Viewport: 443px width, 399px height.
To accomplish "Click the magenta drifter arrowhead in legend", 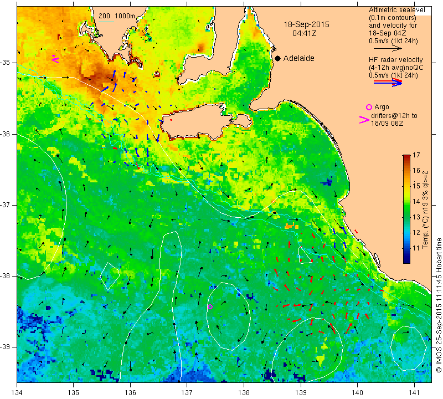I will point(364,120).
